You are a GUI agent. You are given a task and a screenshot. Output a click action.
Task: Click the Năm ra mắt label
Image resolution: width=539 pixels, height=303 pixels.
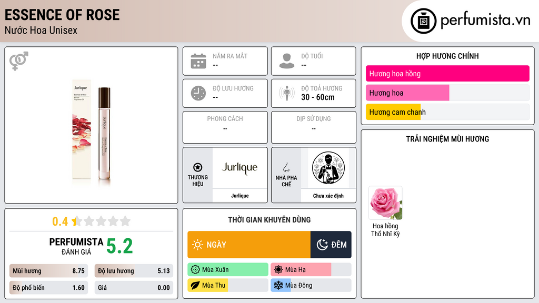pos(230,56)
